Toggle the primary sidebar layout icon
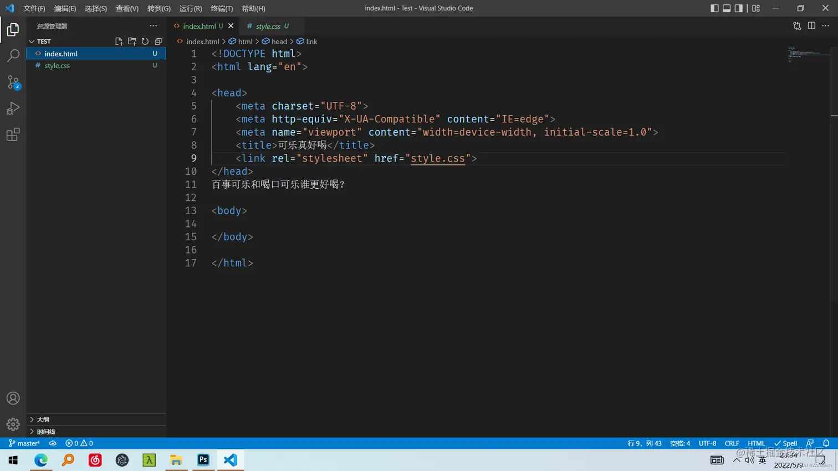 click(x=714, y=8)
